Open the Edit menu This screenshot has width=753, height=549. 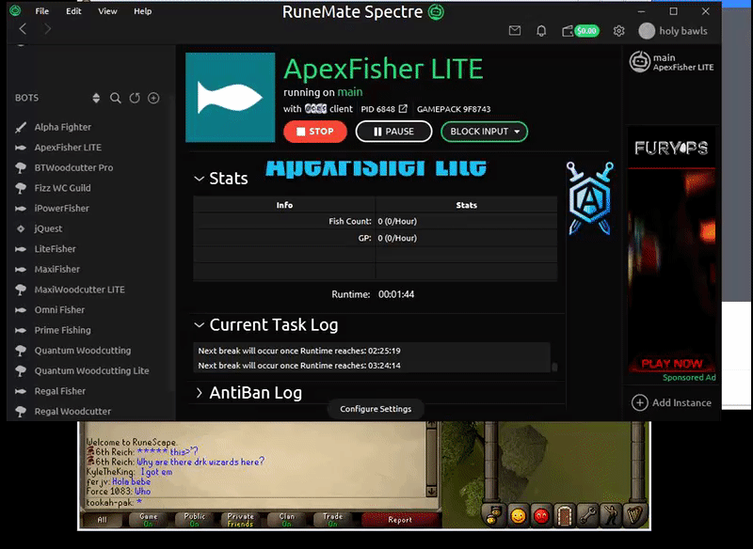73,11
